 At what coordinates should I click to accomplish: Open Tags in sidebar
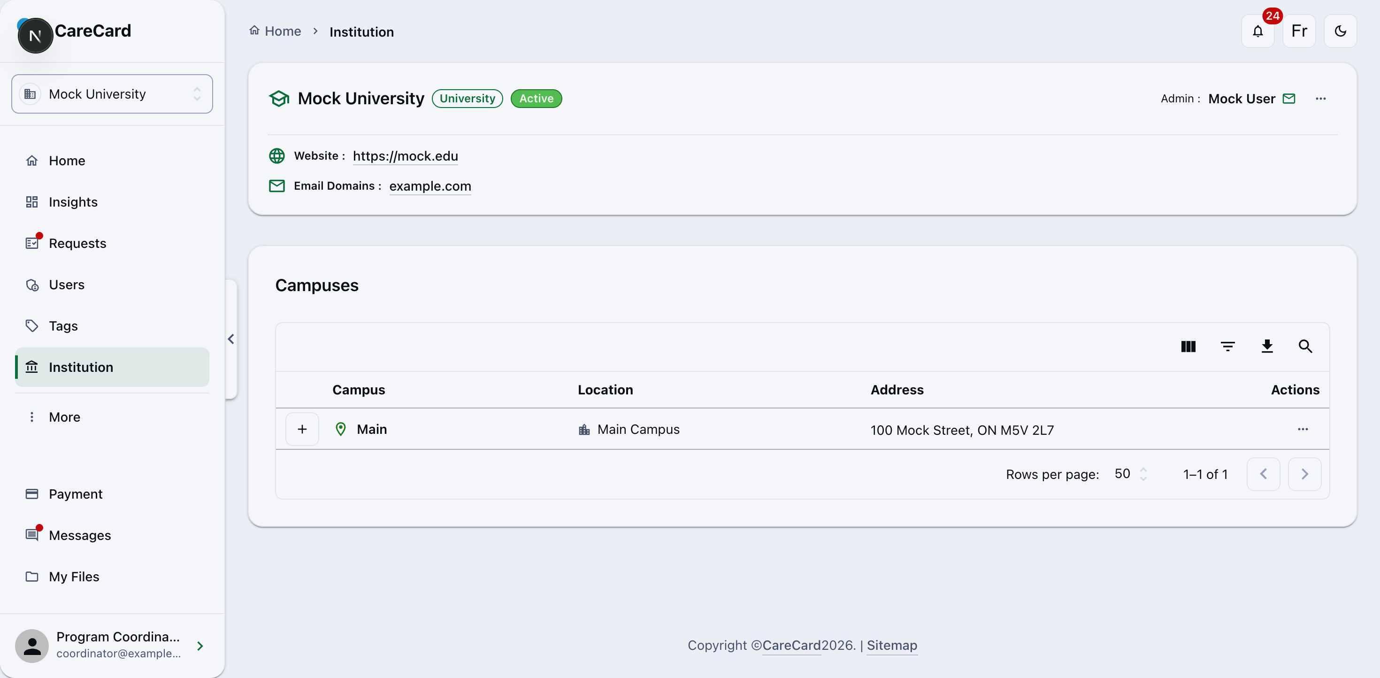112,326
